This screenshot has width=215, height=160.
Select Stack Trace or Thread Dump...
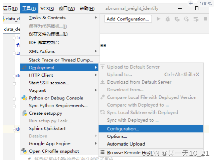[x=60, y=60]
